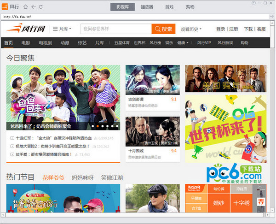Click the 风行网 logo
Viewport: 276px width, 224px height.
click(x=26, y=29)
